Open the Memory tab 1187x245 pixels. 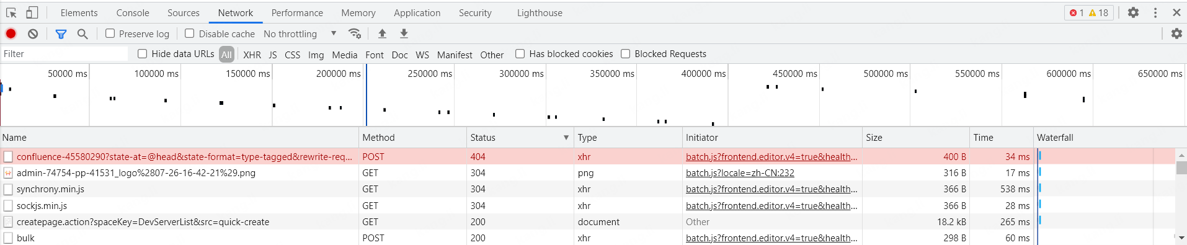358,12
